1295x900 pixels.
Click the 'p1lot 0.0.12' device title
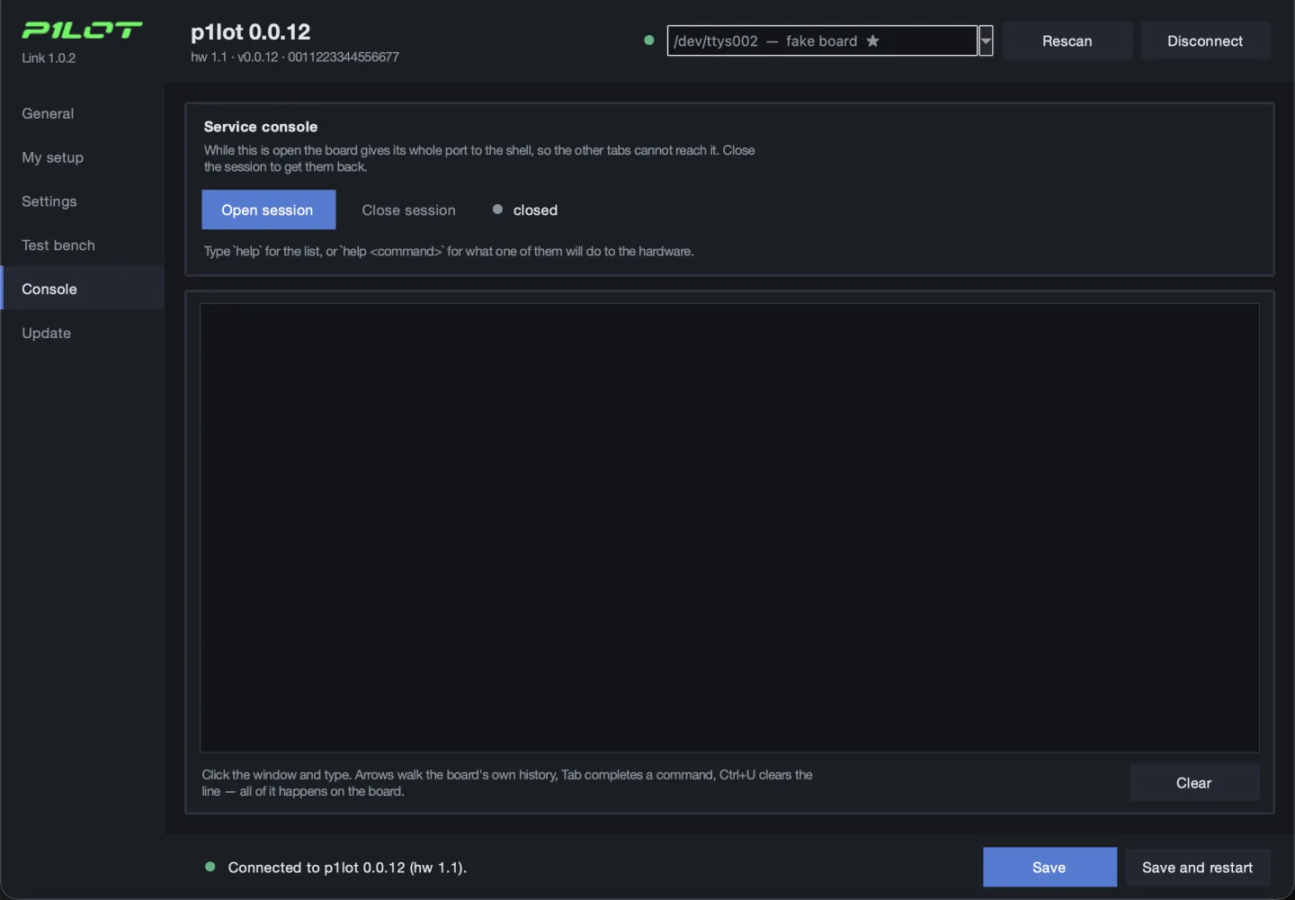point(251,32)
